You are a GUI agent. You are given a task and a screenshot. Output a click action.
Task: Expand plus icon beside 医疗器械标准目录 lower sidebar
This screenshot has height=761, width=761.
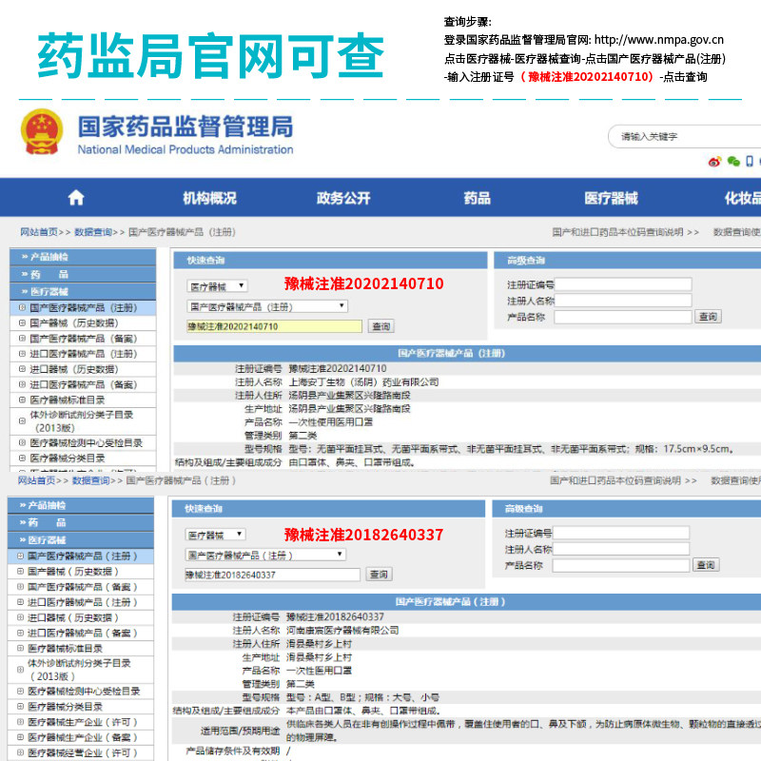[20, 648]
